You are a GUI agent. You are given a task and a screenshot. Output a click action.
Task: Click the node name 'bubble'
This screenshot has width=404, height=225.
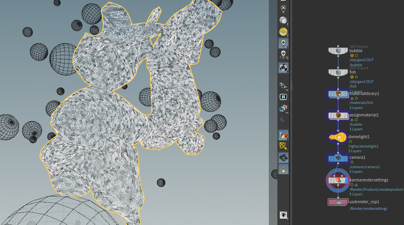356,51
